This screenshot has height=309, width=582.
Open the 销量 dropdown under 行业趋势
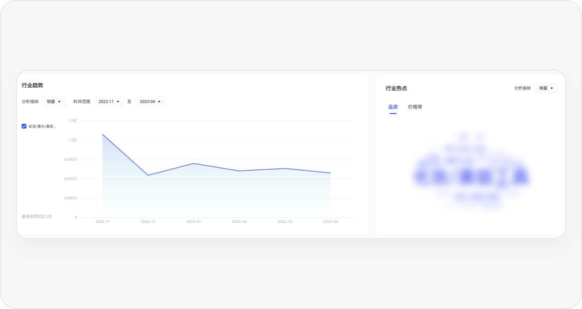pyautogui.click(x=54, y=102)
